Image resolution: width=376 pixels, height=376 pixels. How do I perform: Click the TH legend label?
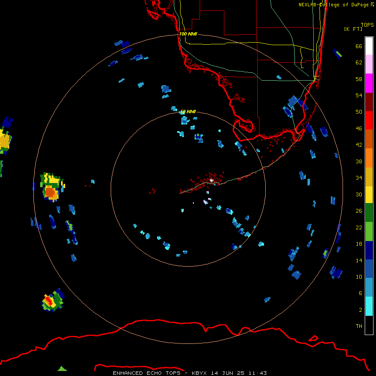359,326
